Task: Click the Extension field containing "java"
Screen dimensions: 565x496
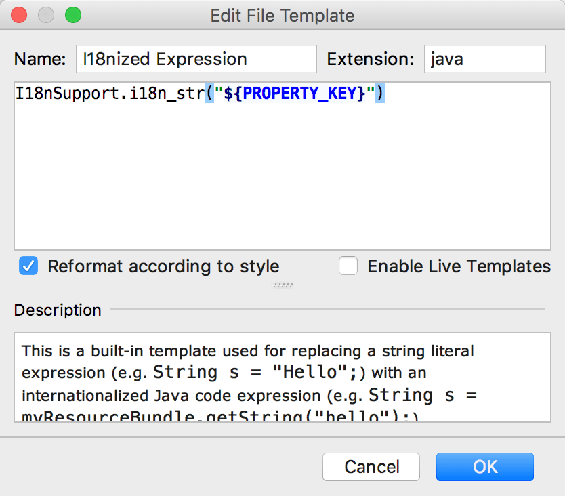Action: tap(484, 59)
